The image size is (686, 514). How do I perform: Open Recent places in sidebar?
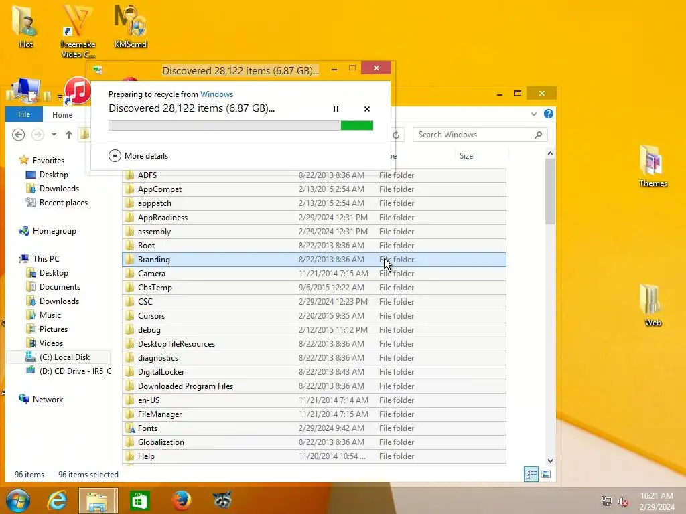point(64,202)
